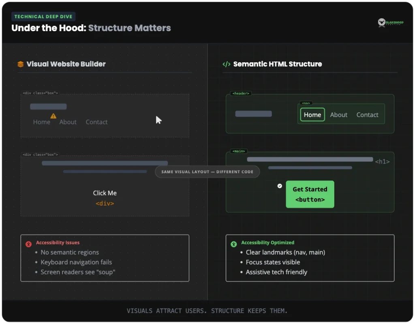Viewport: 415px width, 324px height.
Task: Click the VISUALS ATTRACT USERS footer text
Action: coord(207,311)
